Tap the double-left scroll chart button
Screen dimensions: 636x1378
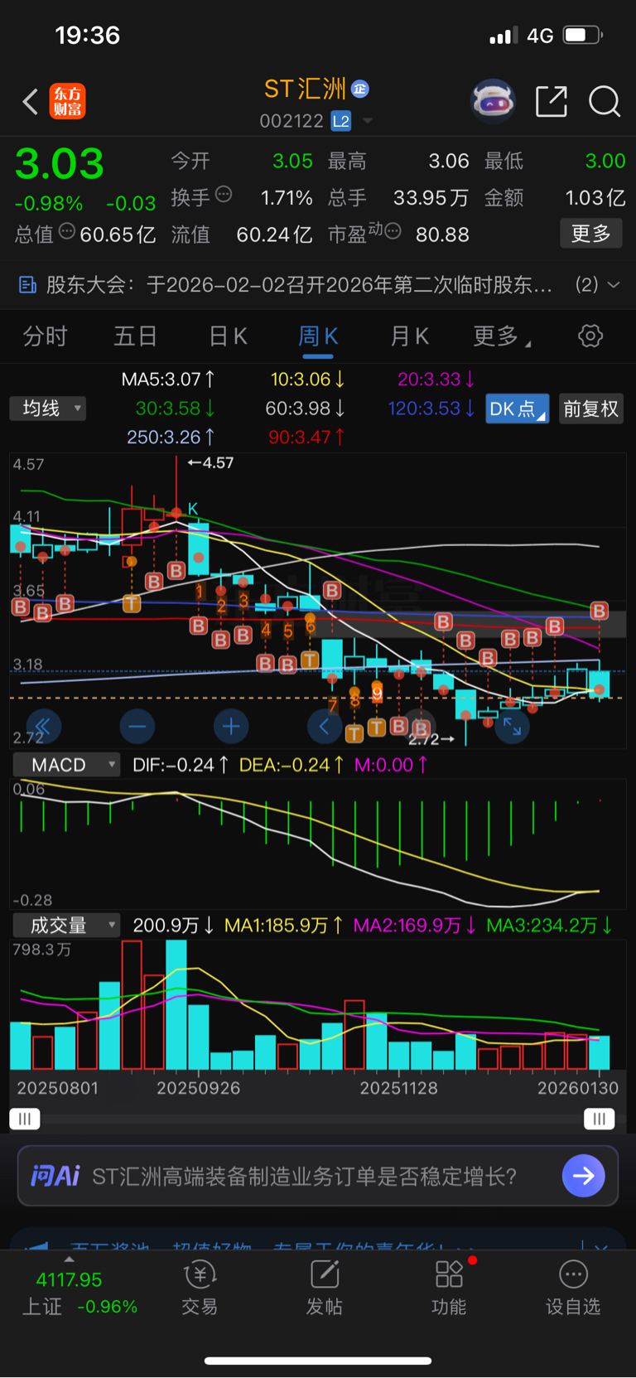[43, 728]
